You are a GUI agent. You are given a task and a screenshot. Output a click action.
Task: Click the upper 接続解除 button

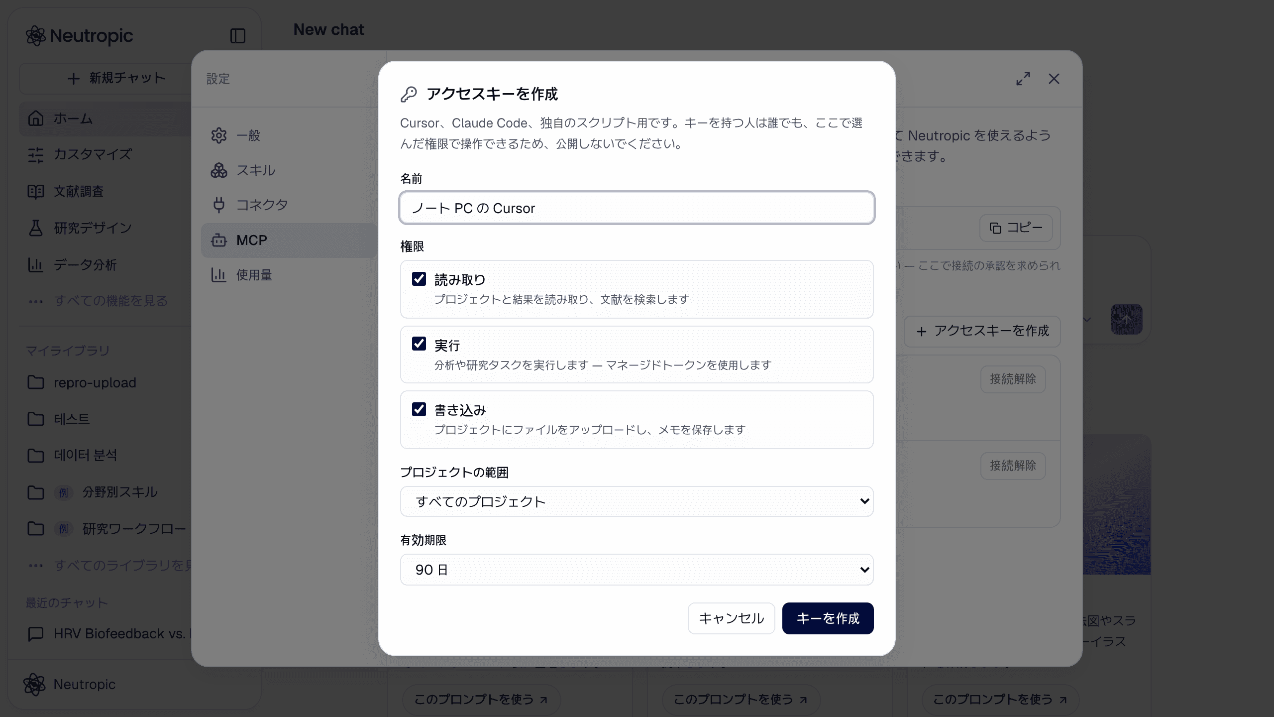[1013, 379]
